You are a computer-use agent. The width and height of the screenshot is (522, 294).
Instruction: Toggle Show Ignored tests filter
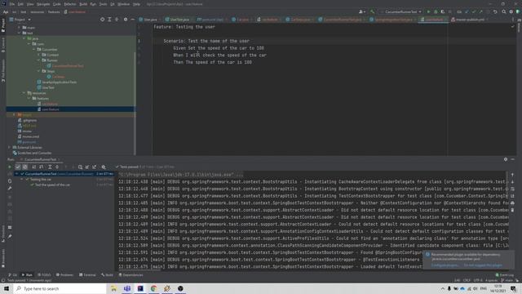[25, 167]
